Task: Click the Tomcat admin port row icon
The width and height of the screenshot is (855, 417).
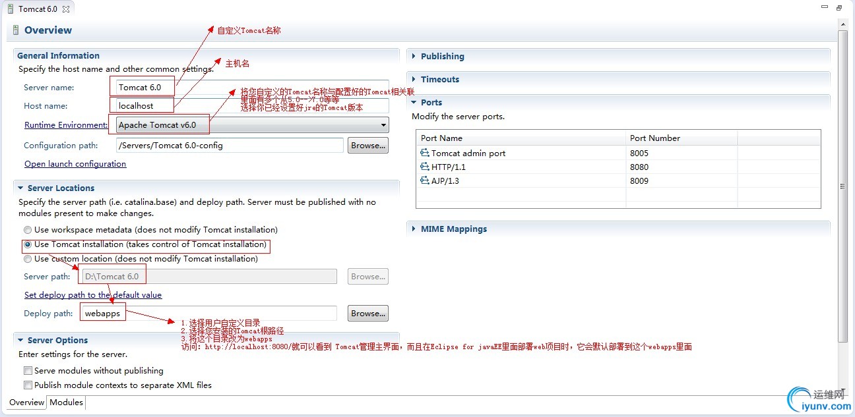Action: (424, 153)
